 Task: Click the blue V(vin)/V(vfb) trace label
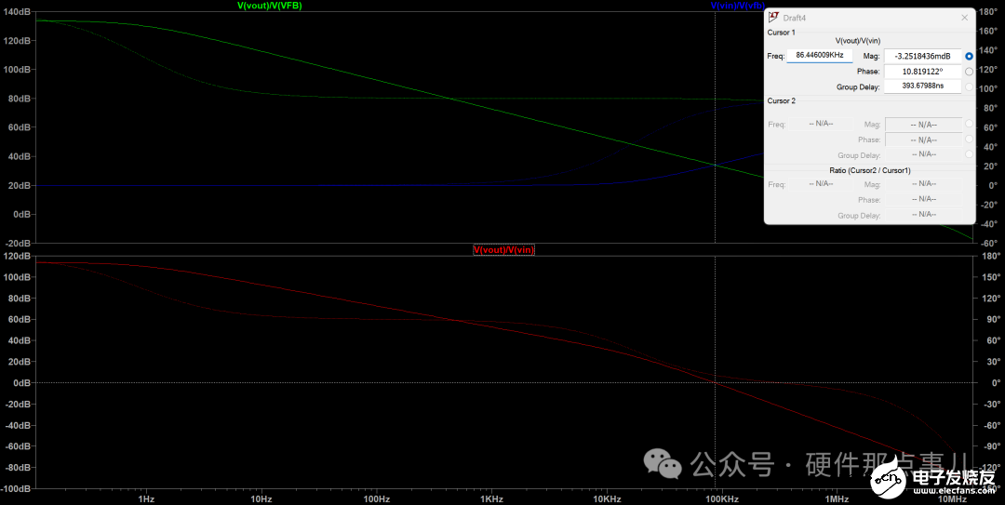[x=737, y=6]
